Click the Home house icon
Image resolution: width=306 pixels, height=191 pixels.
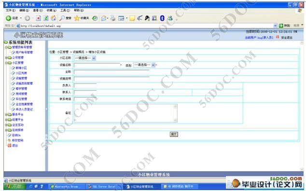click(53, 18)
